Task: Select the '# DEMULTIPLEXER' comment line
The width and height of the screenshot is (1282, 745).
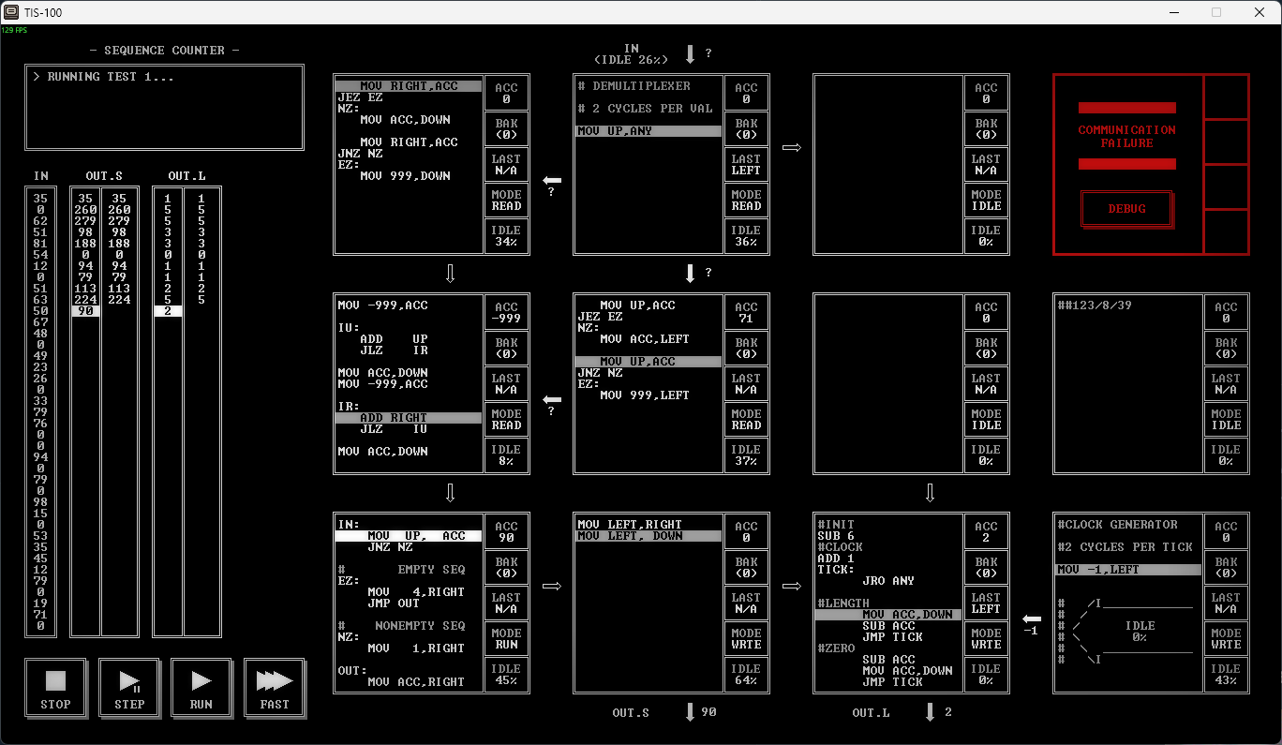Action: [x=634, y=86]
